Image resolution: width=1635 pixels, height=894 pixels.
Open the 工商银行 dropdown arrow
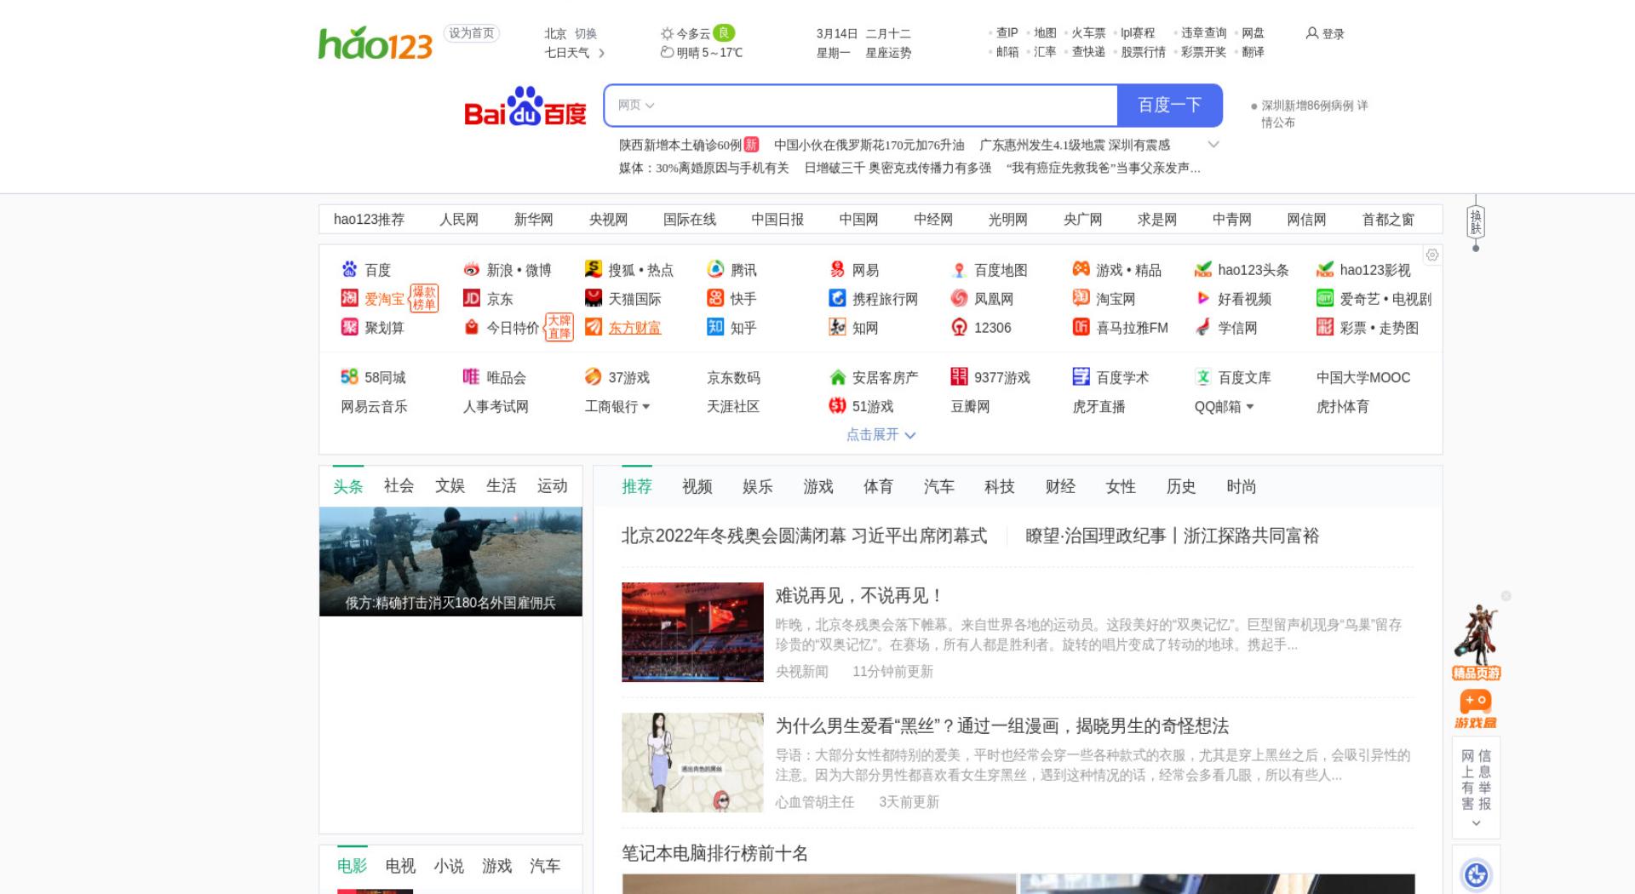coord(645,407)
